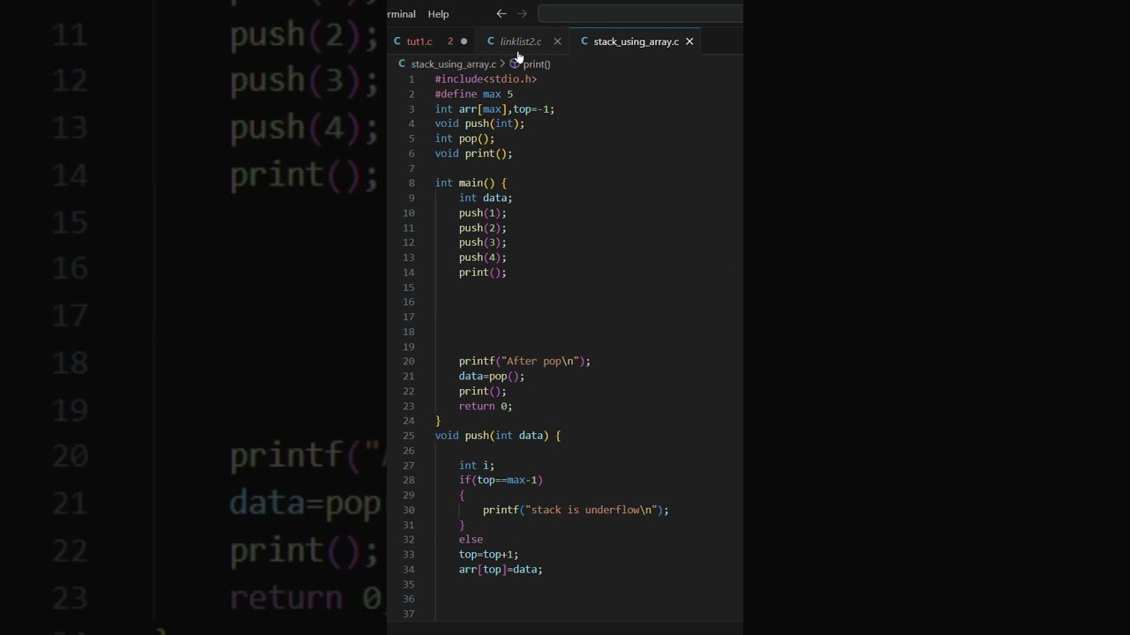Place cursor on 'int arr[max],top=-1;'
This screenshot has width=1130, height=635.
494,109
